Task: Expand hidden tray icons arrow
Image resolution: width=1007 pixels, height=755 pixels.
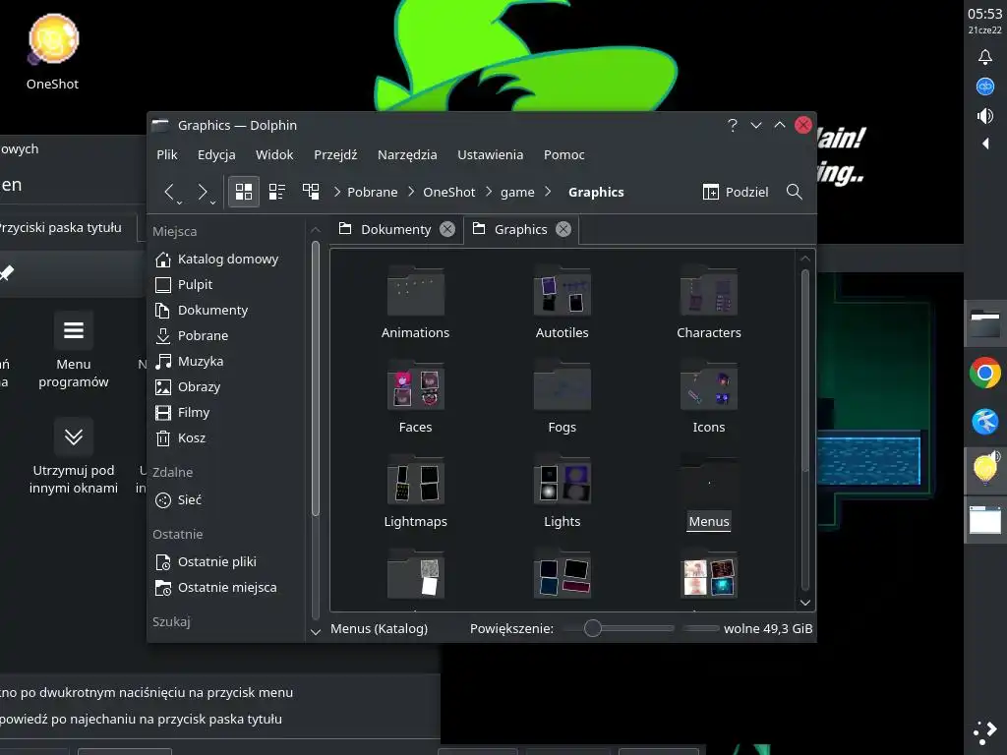Action: (x=985, y=144)
